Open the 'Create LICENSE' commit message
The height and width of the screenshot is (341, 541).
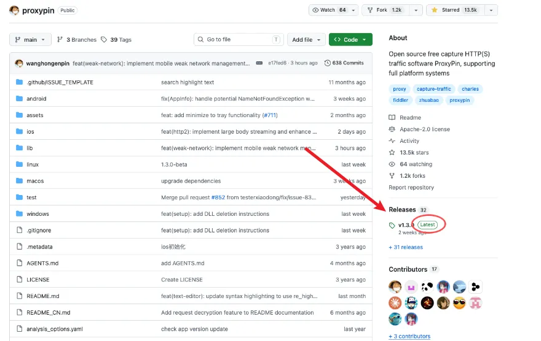point(182,280)
